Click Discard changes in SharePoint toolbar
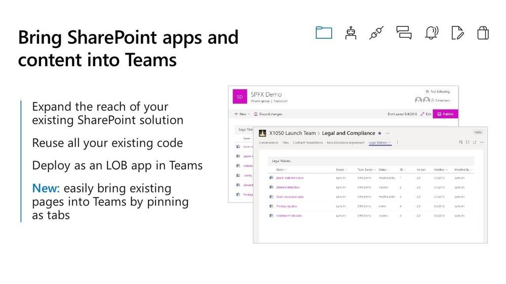This screenshot has width=506, height=284. [x=268, y=114]
